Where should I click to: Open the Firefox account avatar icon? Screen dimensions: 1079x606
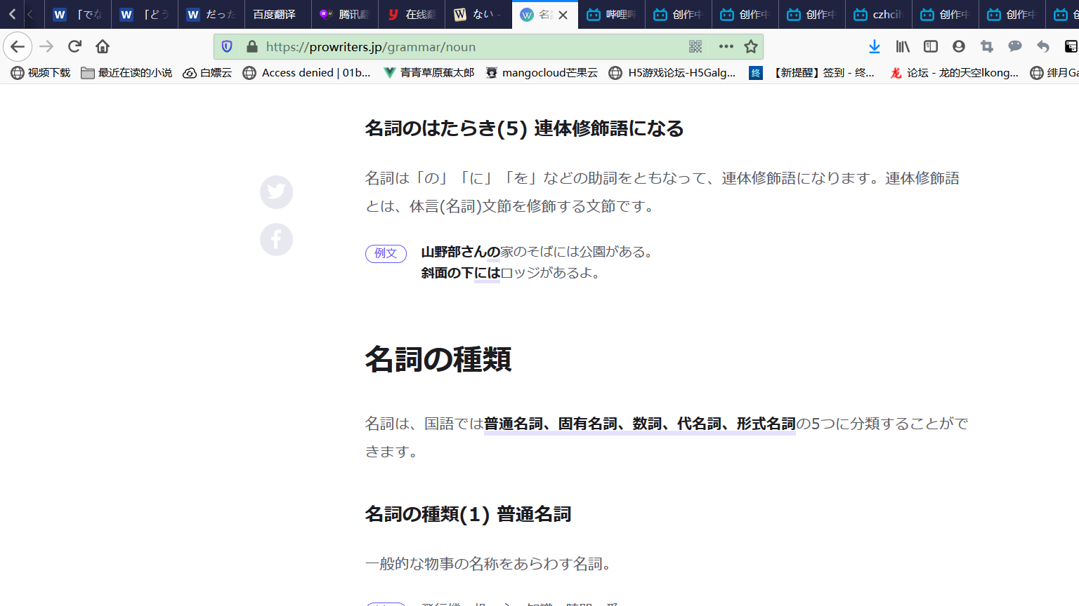click(959, 47)
